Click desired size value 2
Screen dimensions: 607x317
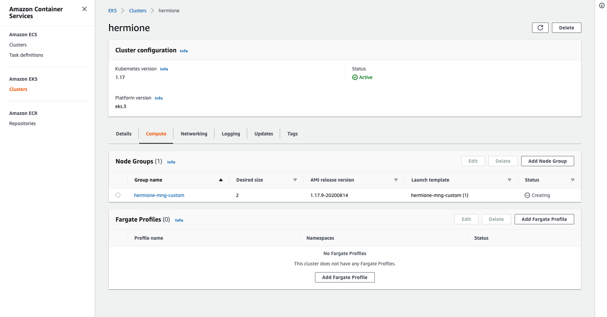pos(237,195)
